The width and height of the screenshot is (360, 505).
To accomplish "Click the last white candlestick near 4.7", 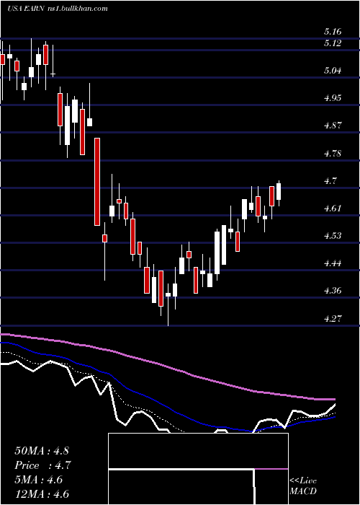I will [279, 193].
